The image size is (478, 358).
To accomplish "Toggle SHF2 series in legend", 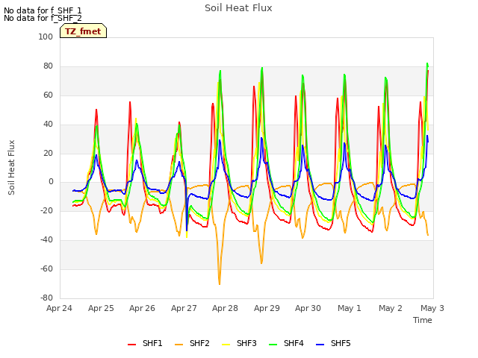I will [192, 343].
